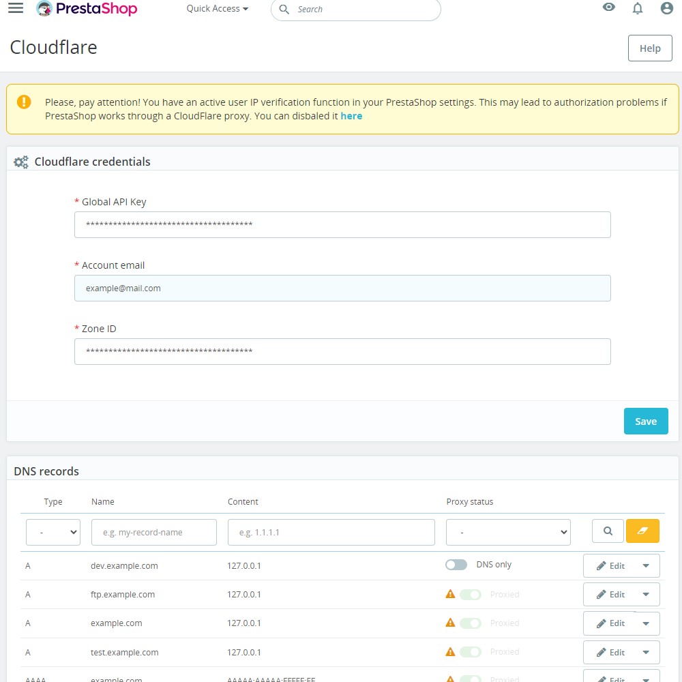Viewport: 682px width, 682px height.
Task: Toggle Proxied switch for test.example.com
Action: click(470, 651)
